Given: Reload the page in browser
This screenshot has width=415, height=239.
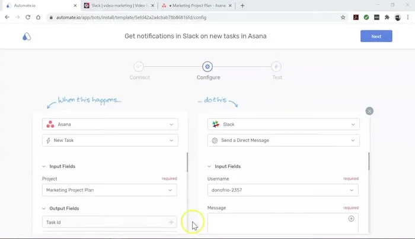Looking at the screenshot, I should pyautogui.click(x=27, y=17).
